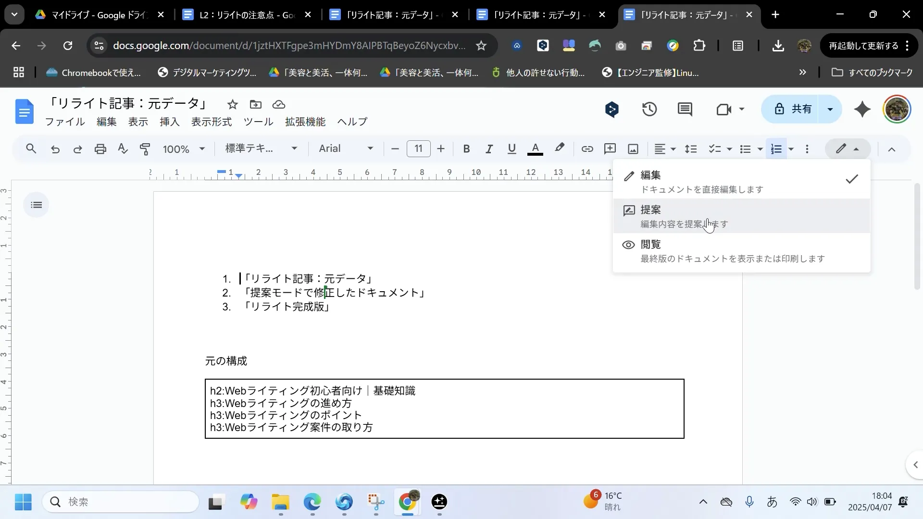The image size is (923, 519).
Task: Star the document next to its title
Action: (x=233, y=104)
